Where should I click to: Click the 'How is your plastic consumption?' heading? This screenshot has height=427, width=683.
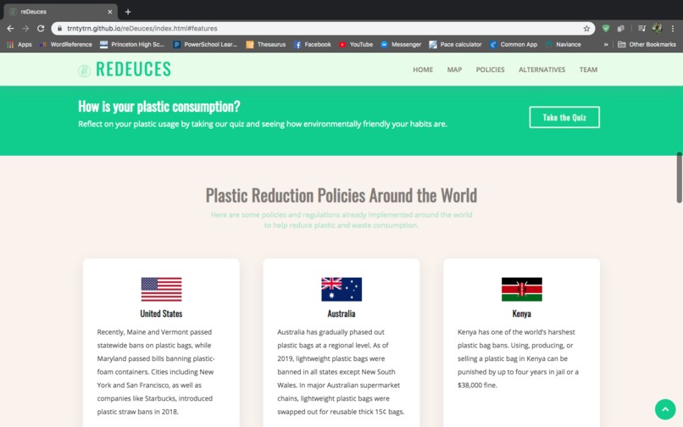point(159,106)
